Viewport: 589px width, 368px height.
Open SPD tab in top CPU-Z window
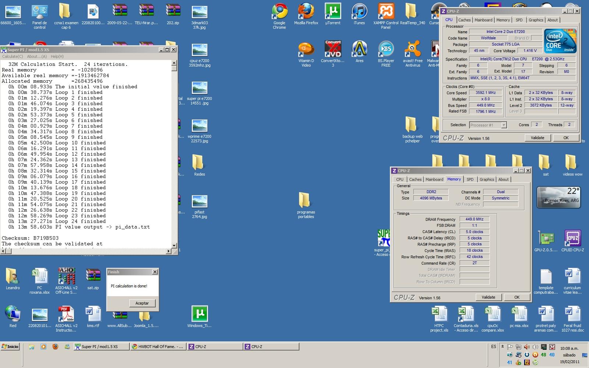pos(519,20)
